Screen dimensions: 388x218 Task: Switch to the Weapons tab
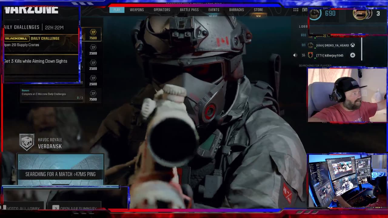pos(137,10)
